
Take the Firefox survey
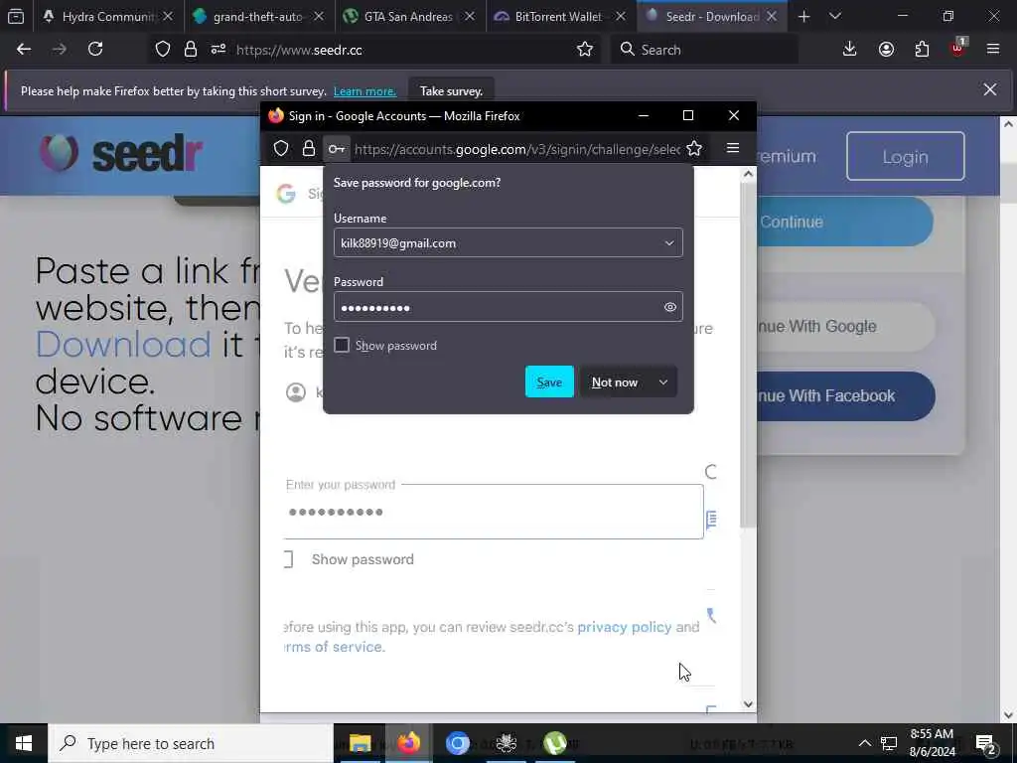coord(451,90)
